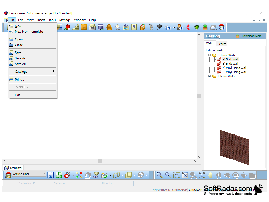Collapse the Exterior Walls tree folder
The height and width of the screenshot is (202, 269).
tap(209, 55)
